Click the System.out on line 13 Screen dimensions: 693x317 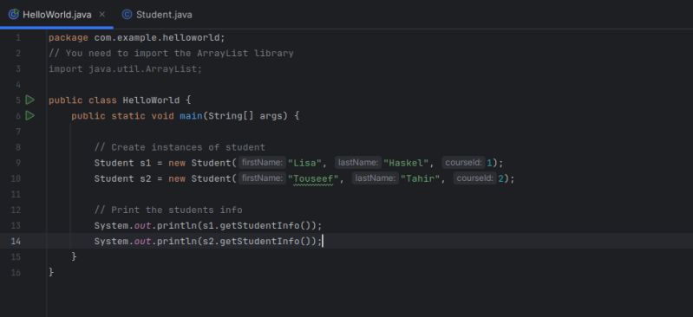(x=122, y=225)
